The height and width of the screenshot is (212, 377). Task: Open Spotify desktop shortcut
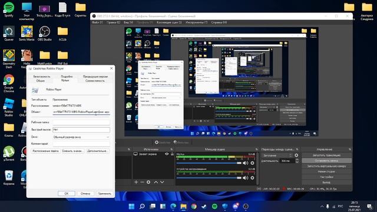(x=9, y=9)
